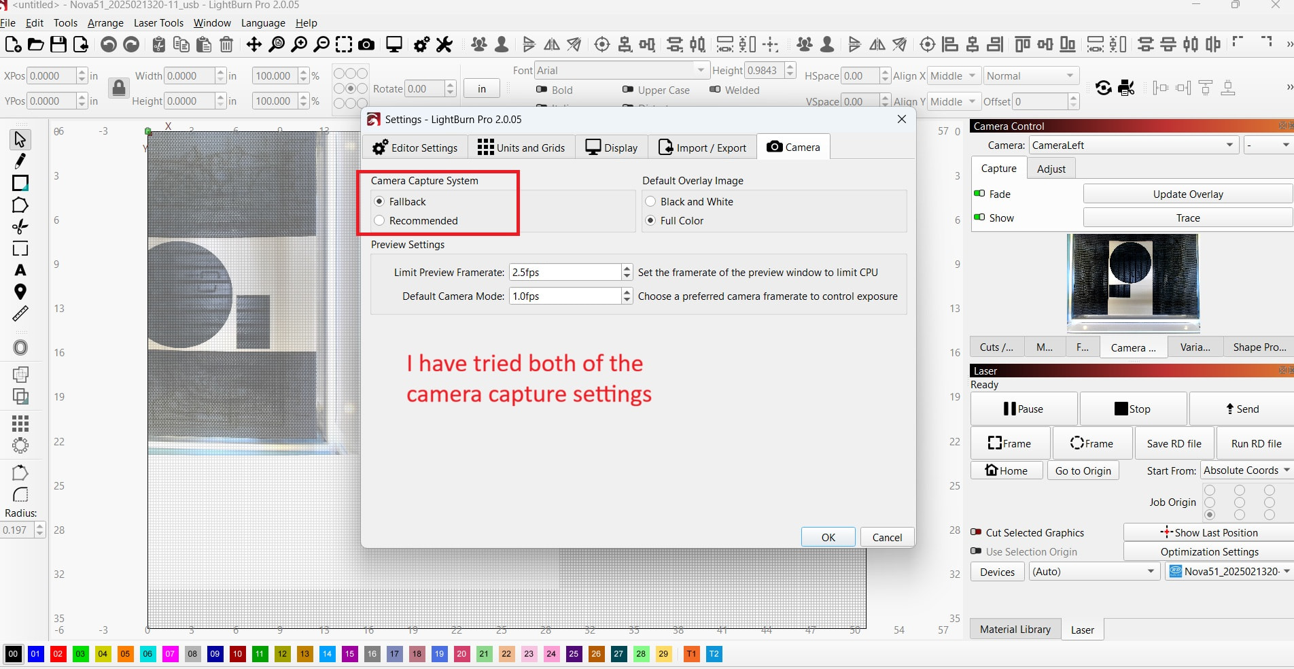
Task: Open the CameraLeft camera dropdown
Action: click(1133, 145)
